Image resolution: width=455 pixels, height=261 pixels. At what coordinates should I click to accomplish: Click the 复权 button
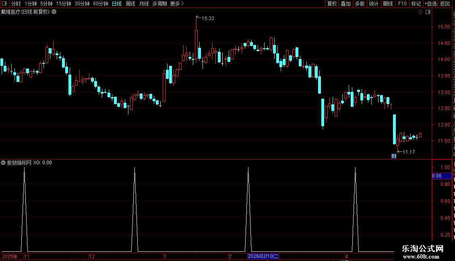pos(332,4)
